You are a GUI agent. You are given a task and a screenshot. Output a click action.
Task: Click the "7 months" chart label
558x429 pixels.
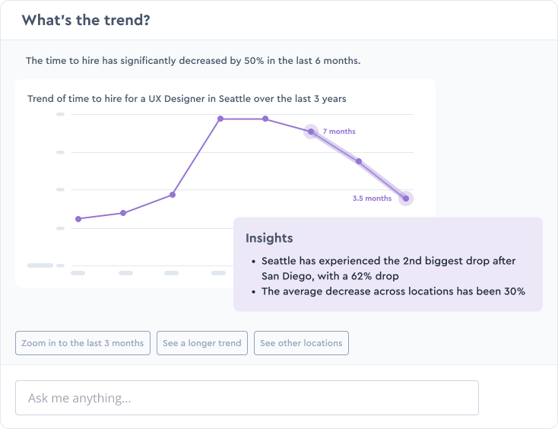[339, 132]
